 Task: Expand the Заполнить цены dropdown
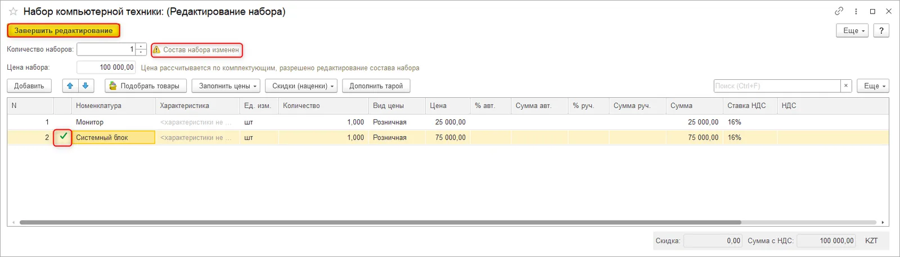click(x=226, y=86)
